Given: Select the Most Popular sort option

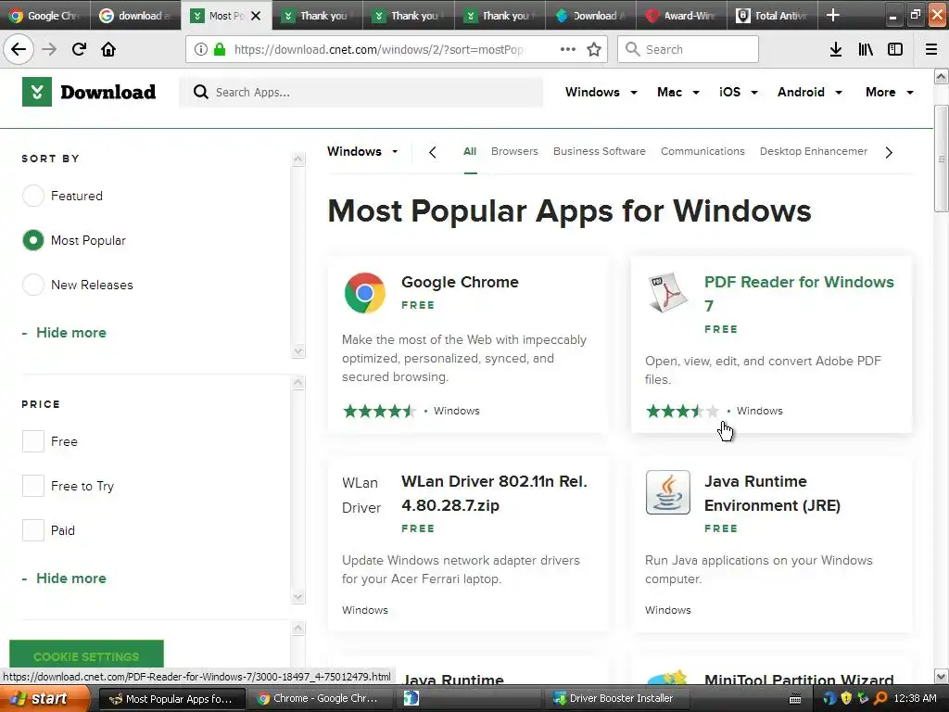Looking at the screenshot, I should (x=32, y=240).
